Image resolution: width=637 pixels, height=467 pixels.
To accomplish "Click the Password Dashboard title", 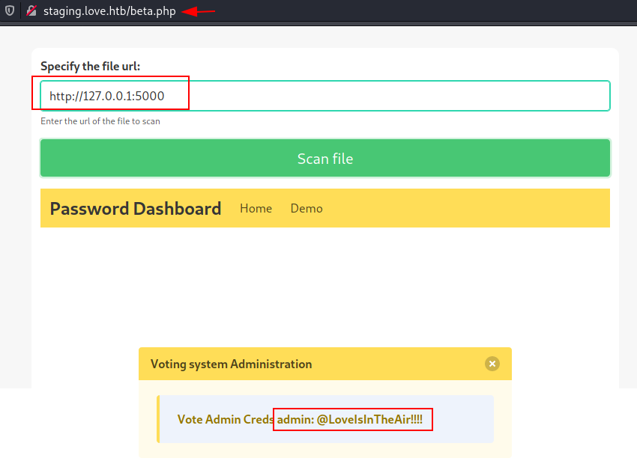I will tap(136, 209).
